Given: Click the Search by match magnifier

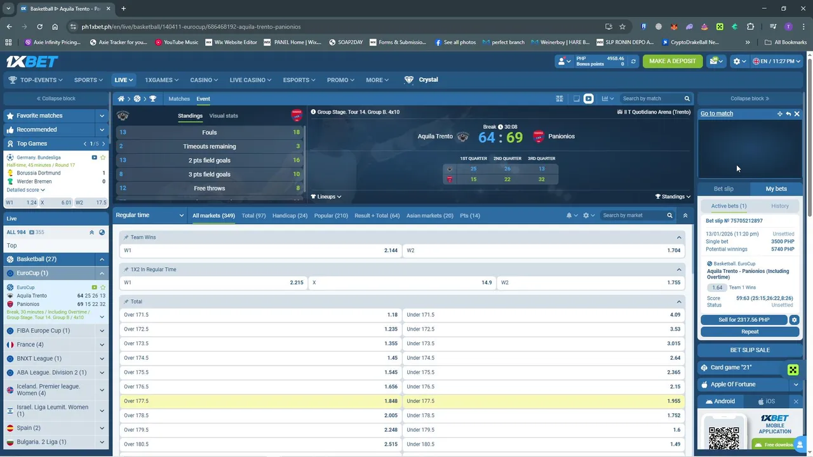Looking at the screenshot, I should 687,98.
